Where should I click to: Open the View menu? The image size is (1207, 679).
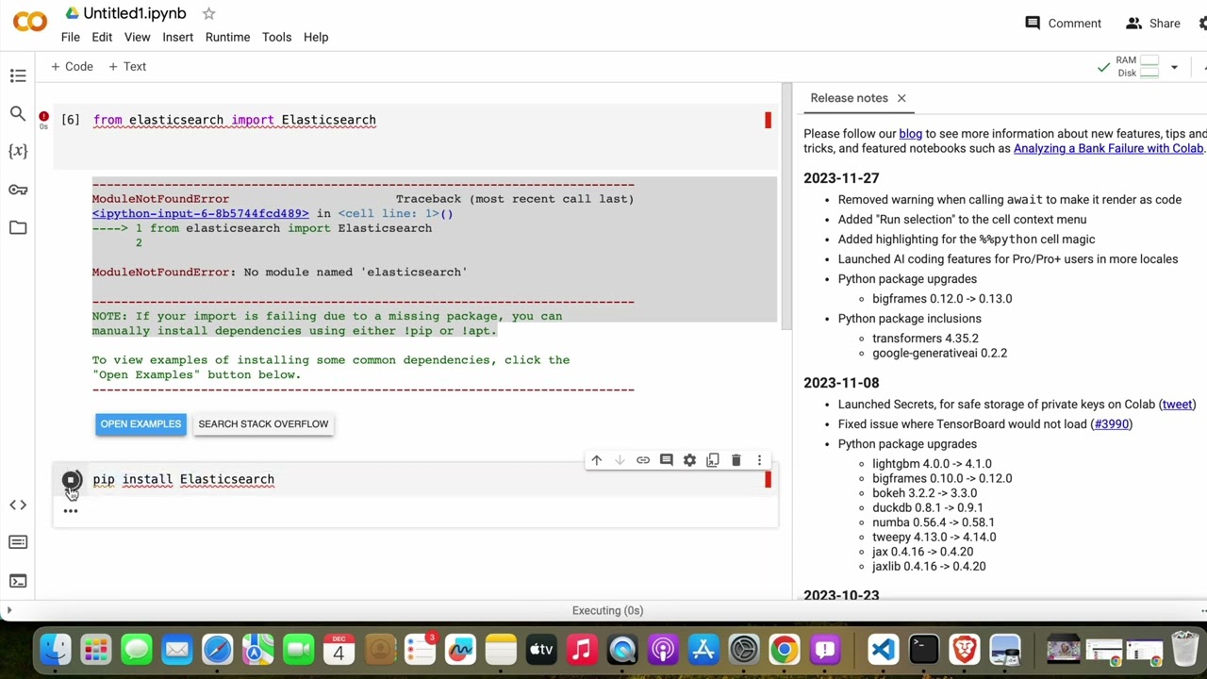click(x=137, y=37)
